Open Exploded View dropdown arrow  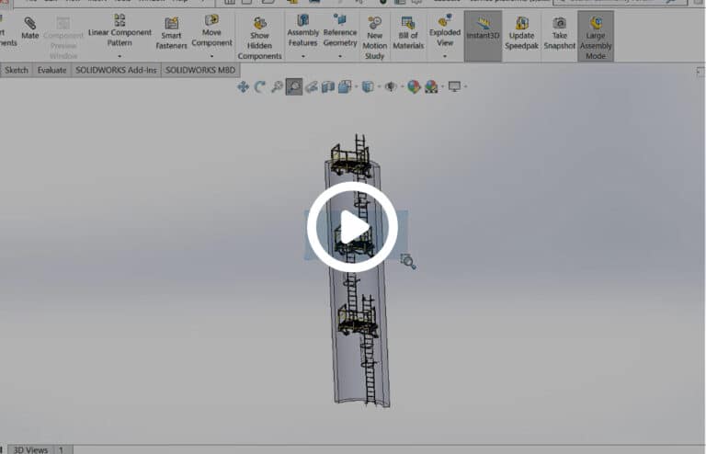[445, 56]
